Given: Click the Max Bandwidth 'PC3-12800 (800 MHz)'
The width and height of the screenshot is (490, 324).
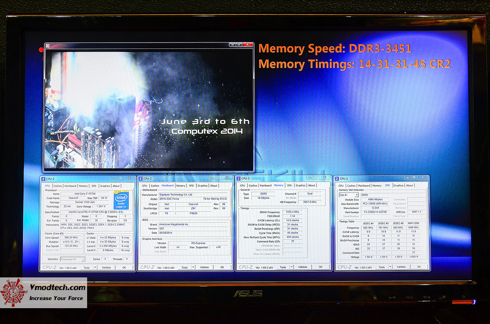Looking at the screenshot, I should coord(375,204).
